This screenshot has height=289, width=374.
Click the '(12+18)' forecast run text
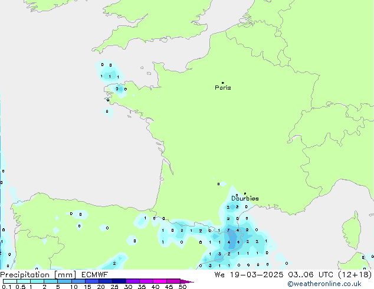coord(355,275)
